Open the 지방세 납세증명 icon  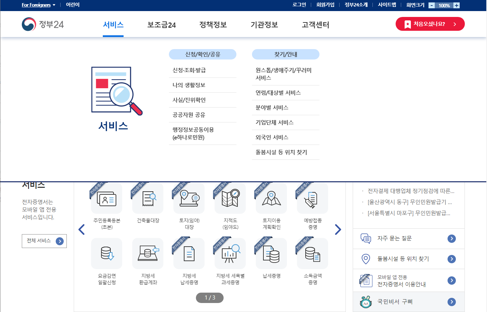click(x=189, y=254)
